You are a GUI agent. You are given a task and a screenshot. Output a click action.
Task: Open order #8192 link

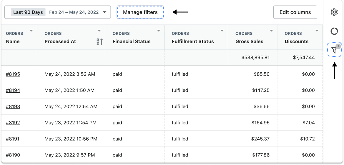tap(13, 123)
